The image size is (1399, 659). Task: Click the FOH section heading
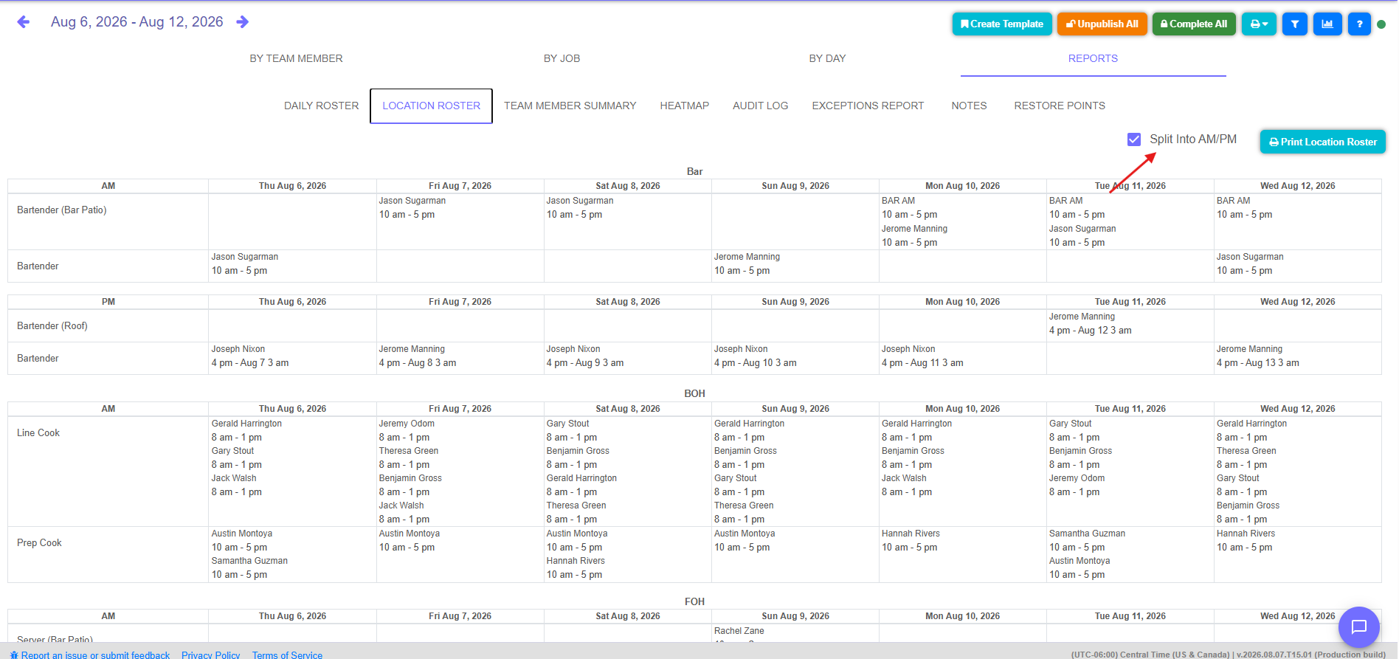pyautogui.click(x=694, y=601)
